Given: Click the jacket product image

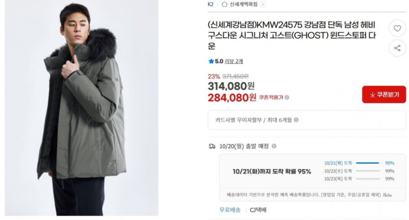Looking at the screenshot, I should click(x=81, y=108).
